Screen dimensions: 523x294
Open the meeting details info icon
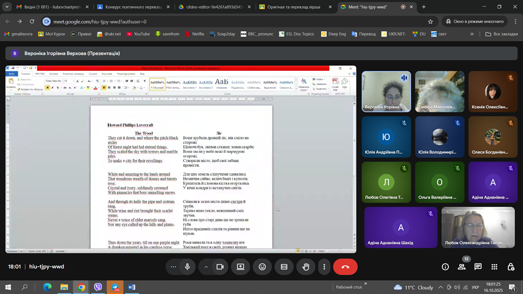point(445,267)
